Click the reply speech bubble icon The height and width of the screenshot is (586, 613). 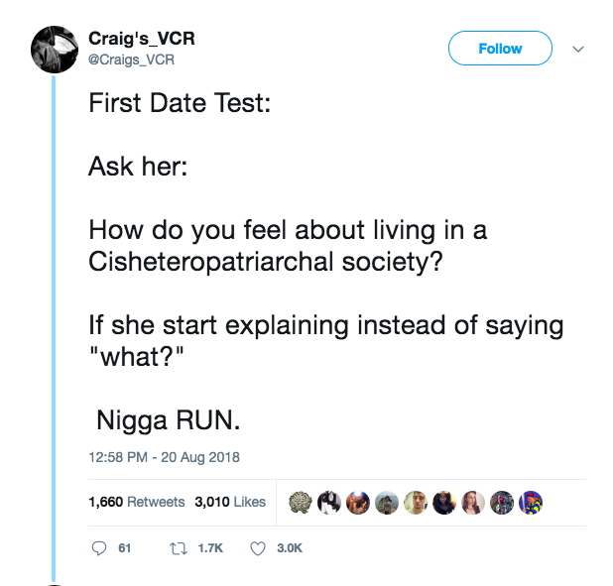98,547
